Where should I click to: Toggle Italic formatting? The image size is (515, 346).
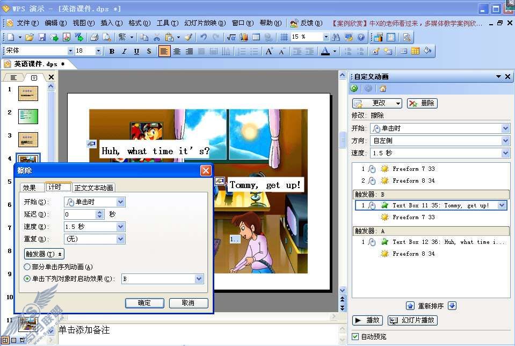click(124, 51)
